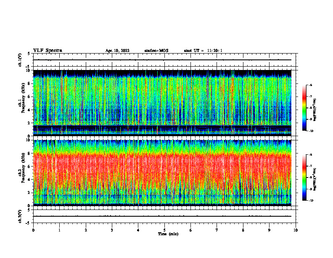Image resolution: width=333 pixels, height=258 pixels.
Task: Click the ch.2 spectrogram color scale bar
Action: [304, 177]
